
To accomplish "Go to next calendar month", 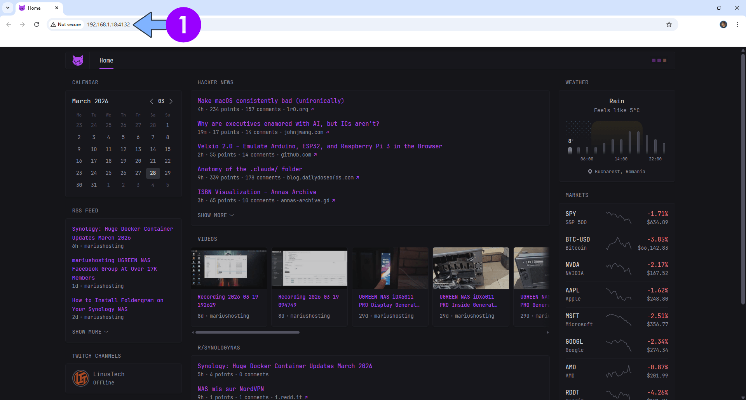I will (171, 101).
